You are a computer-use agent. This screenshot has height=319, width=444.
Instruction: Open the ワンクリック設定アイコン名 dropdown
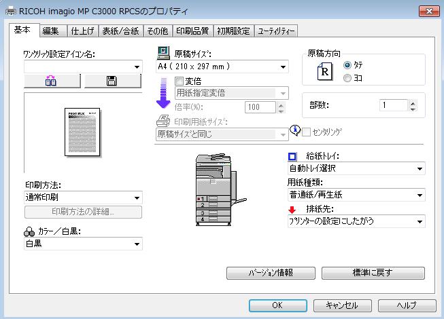(83, 67)
